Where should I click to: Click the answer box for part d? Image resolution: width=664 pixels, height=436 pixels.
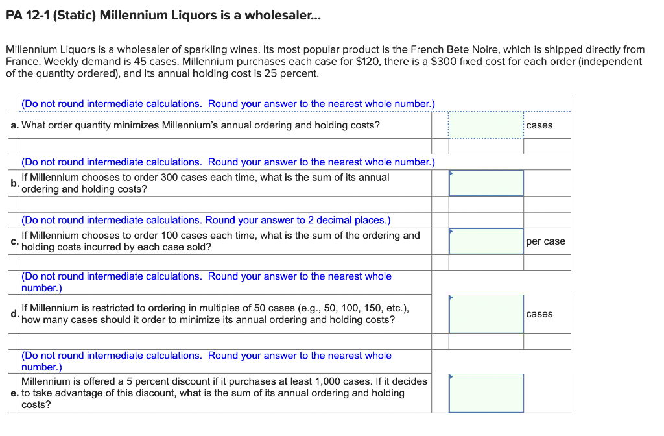click(x=485, y=313)
